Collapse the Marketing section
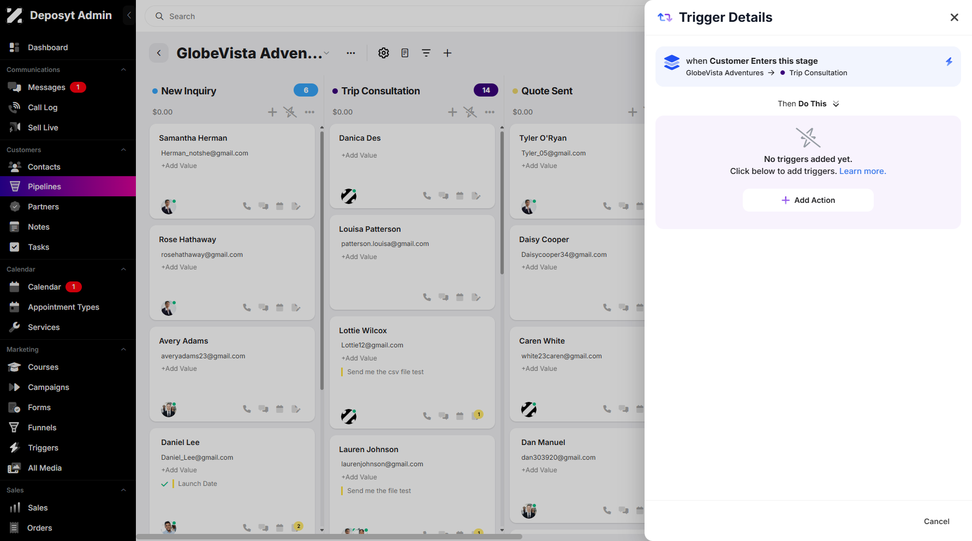972x541 pixels. click(123, 350)
